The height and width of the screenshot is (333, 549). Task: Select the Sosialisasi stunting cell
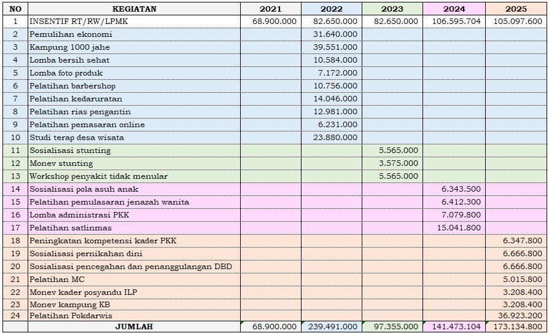pos(134,151)
